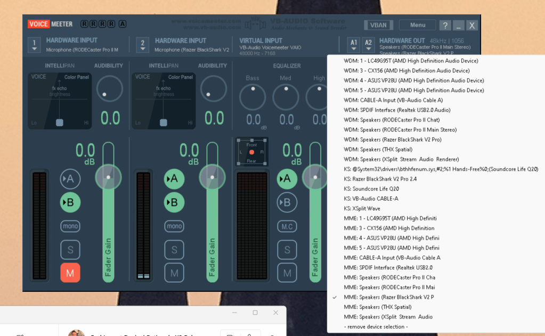This screenshot has width=545, height=336.
Task: Unmute Hardware Input 1 strip
Action: tap(70, 273)
